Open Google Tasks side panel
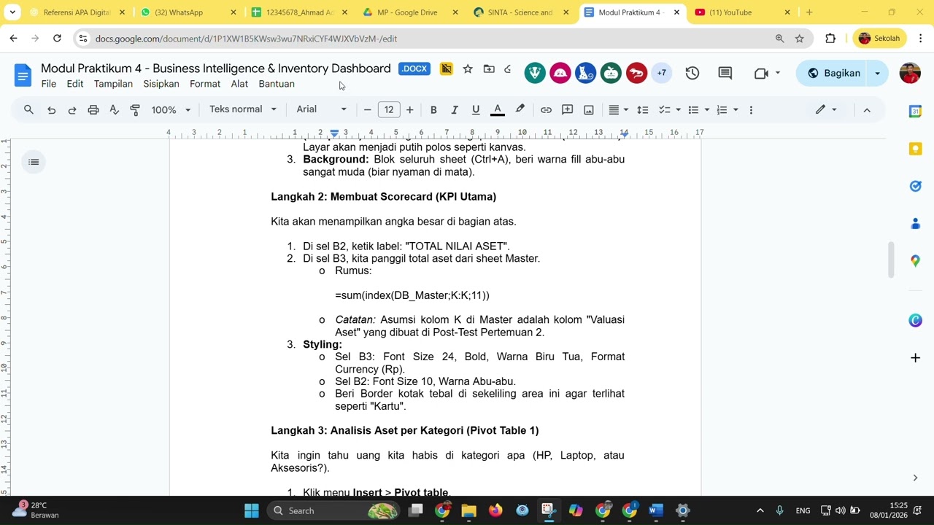The image size is (934, 525). [x=915, y=186]
